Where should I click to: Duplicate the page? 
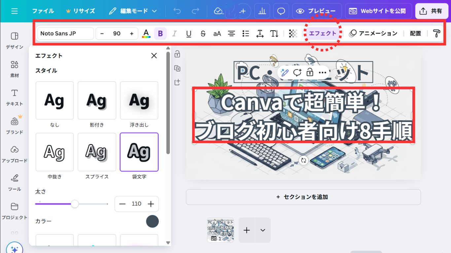[177, 69]
